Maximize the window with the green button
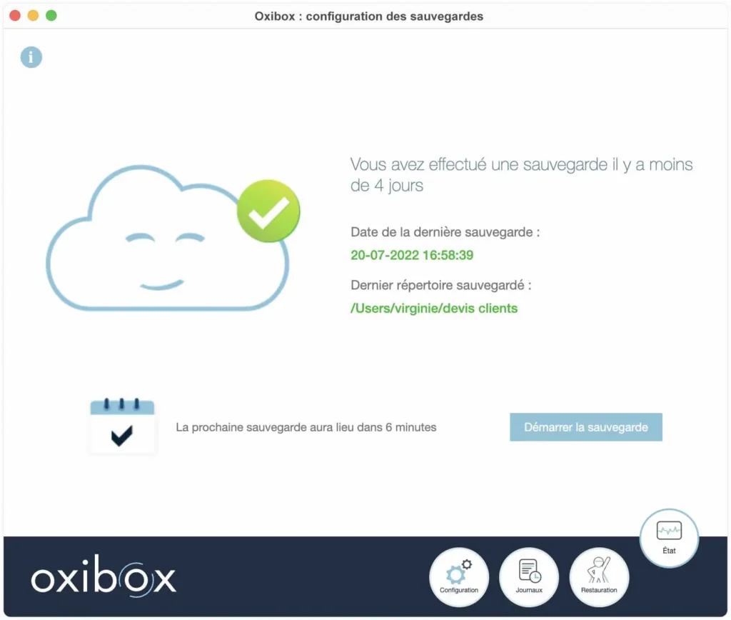The width and height of the screenshot is (731, 620). 51,16
